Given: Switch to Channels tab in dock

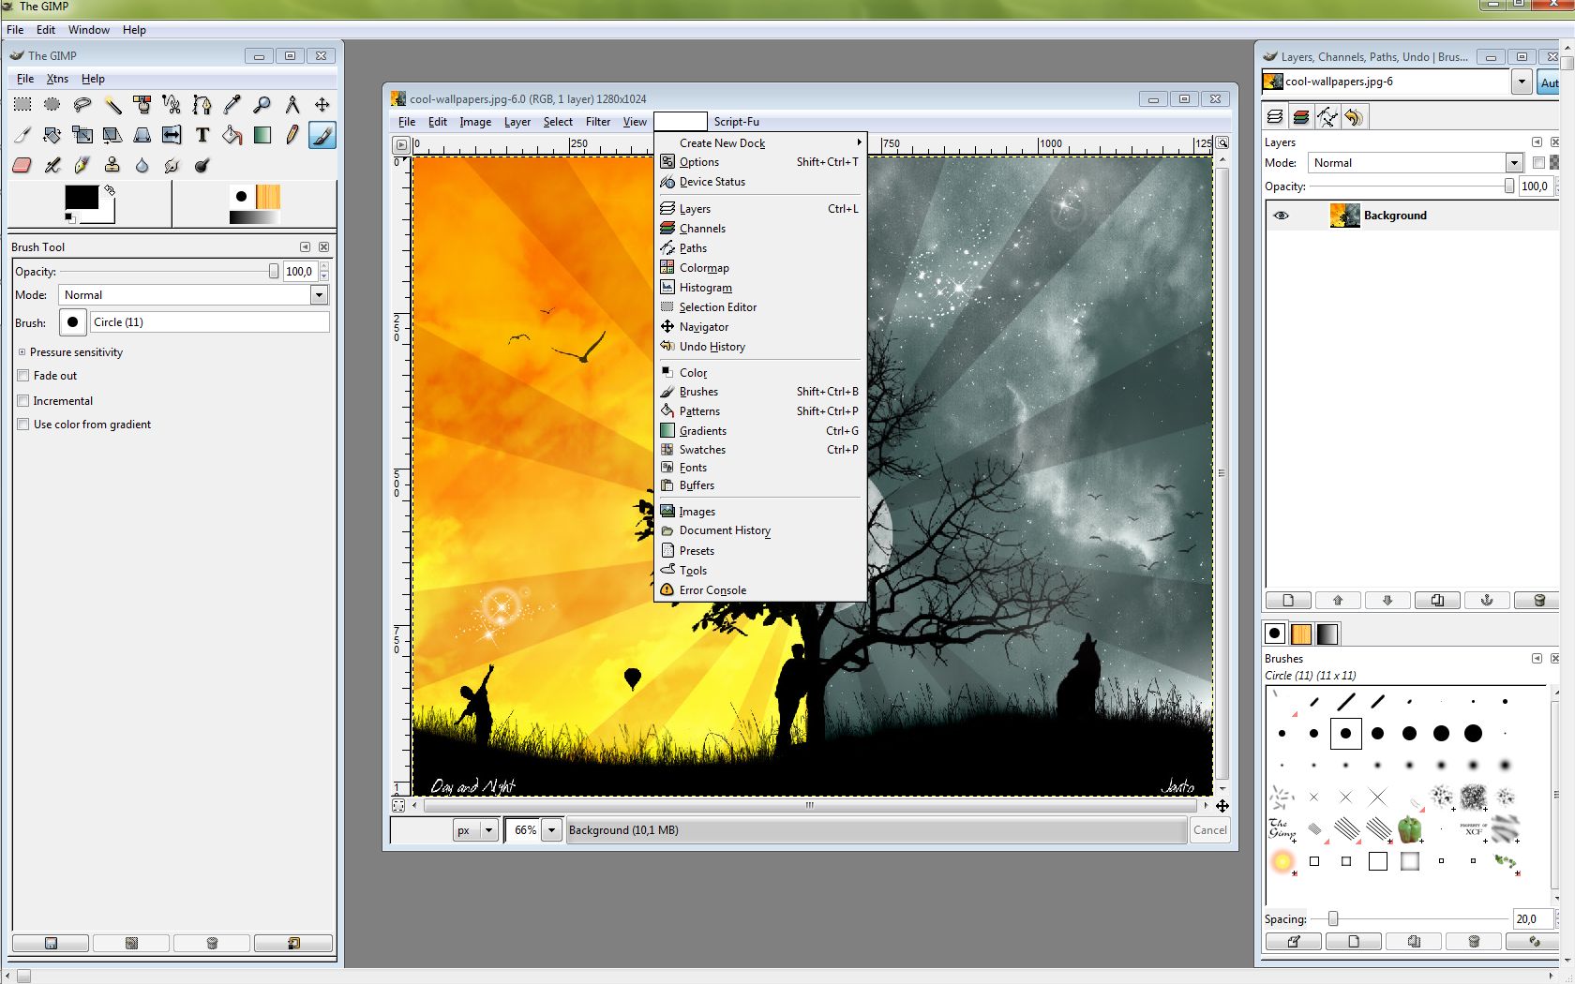Looking at the screenshot, I should pyautogui.click(x=1300, y=117).
